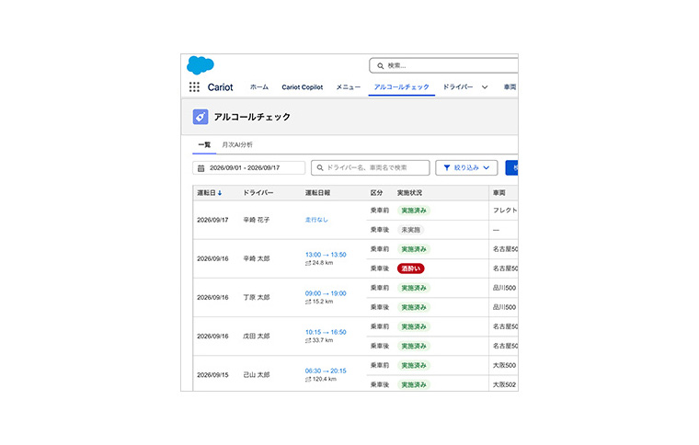Click the magnifier icon in driver search
The width and height of the screenshot is (699, 445).
320,168
